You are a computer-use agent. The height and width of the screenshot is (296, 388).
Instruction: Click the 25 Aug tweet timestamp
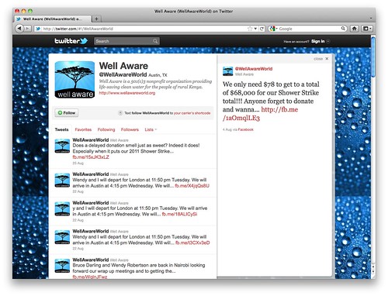[78, 163]
